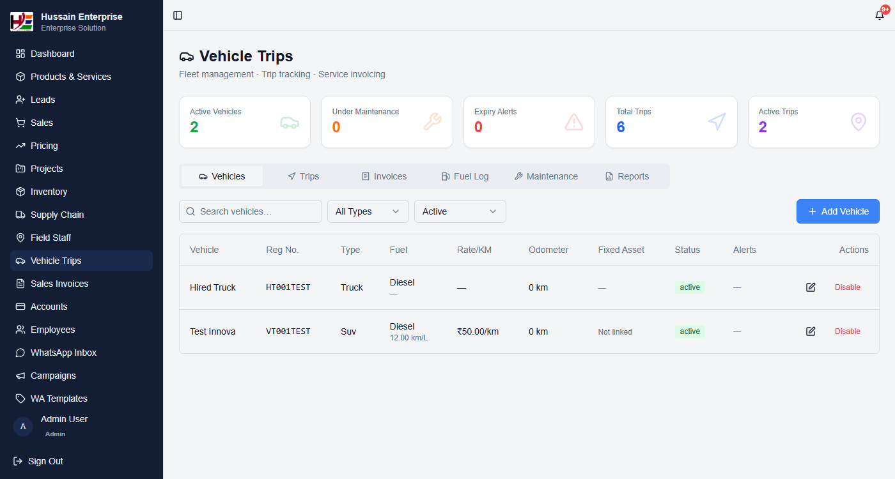This screenshot has height=479, width=895.
Task: Switch to the Invoices tab
Action: click(x=384, y=176)
